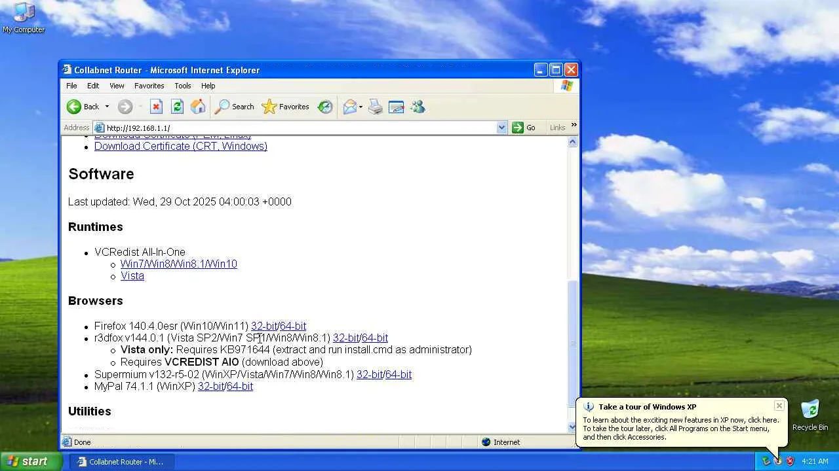The image size is (839, 471).
Task: Download Firefox 140.4.0esr 64-bit
Action: (293, 326)
